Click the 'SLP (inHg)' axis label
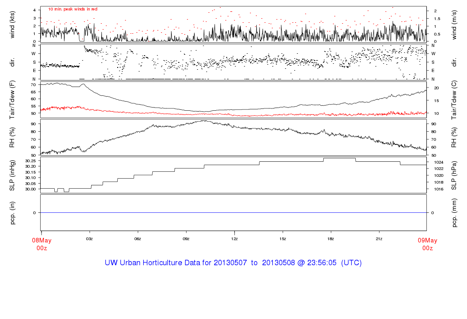This screenshot has height=319, width=467. point(12,175)
